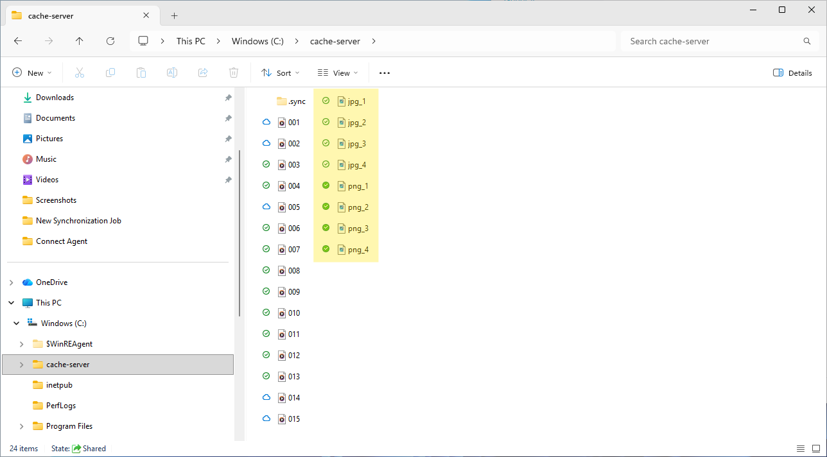Navigate up one folder level

tap(80, 41)
